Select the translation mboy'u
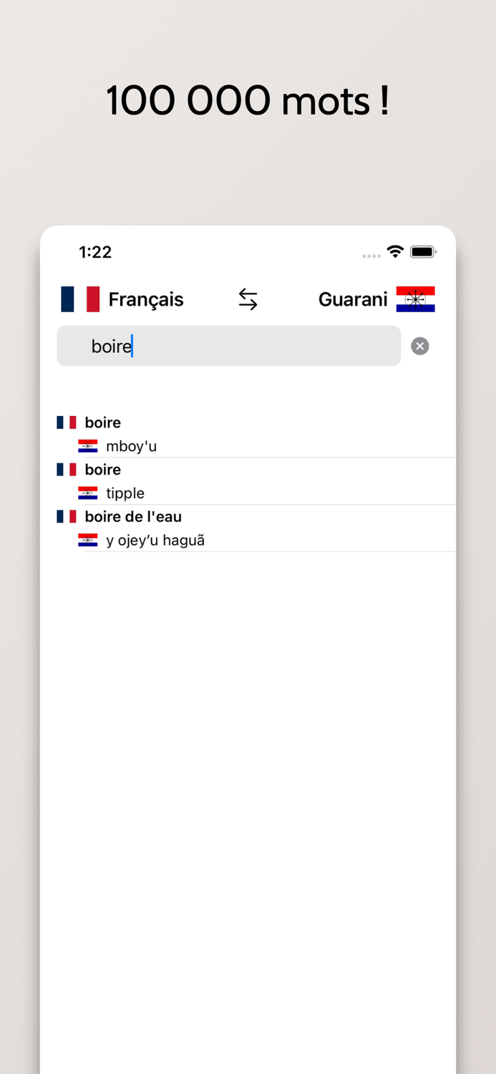Screen dimensions: 496x1074 132,445
